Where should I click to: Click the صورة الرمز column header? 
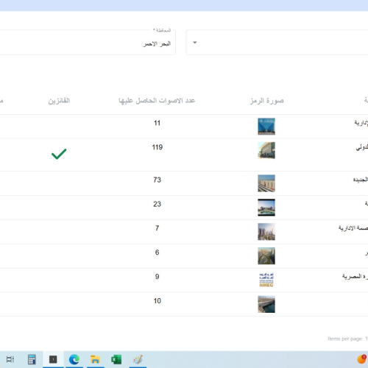pos(266,101)
